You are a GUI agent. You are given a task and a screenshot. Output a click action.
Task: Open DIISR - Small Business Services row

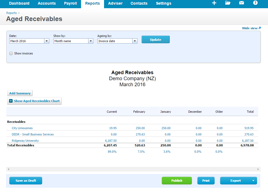point(33,134)
